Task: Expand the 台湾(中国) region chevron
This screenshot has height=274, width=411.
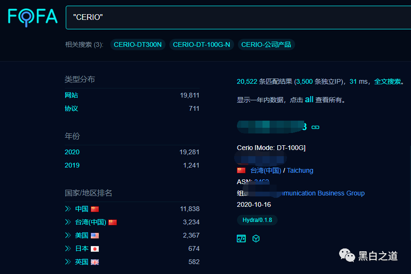Action: tap(68, 222)
